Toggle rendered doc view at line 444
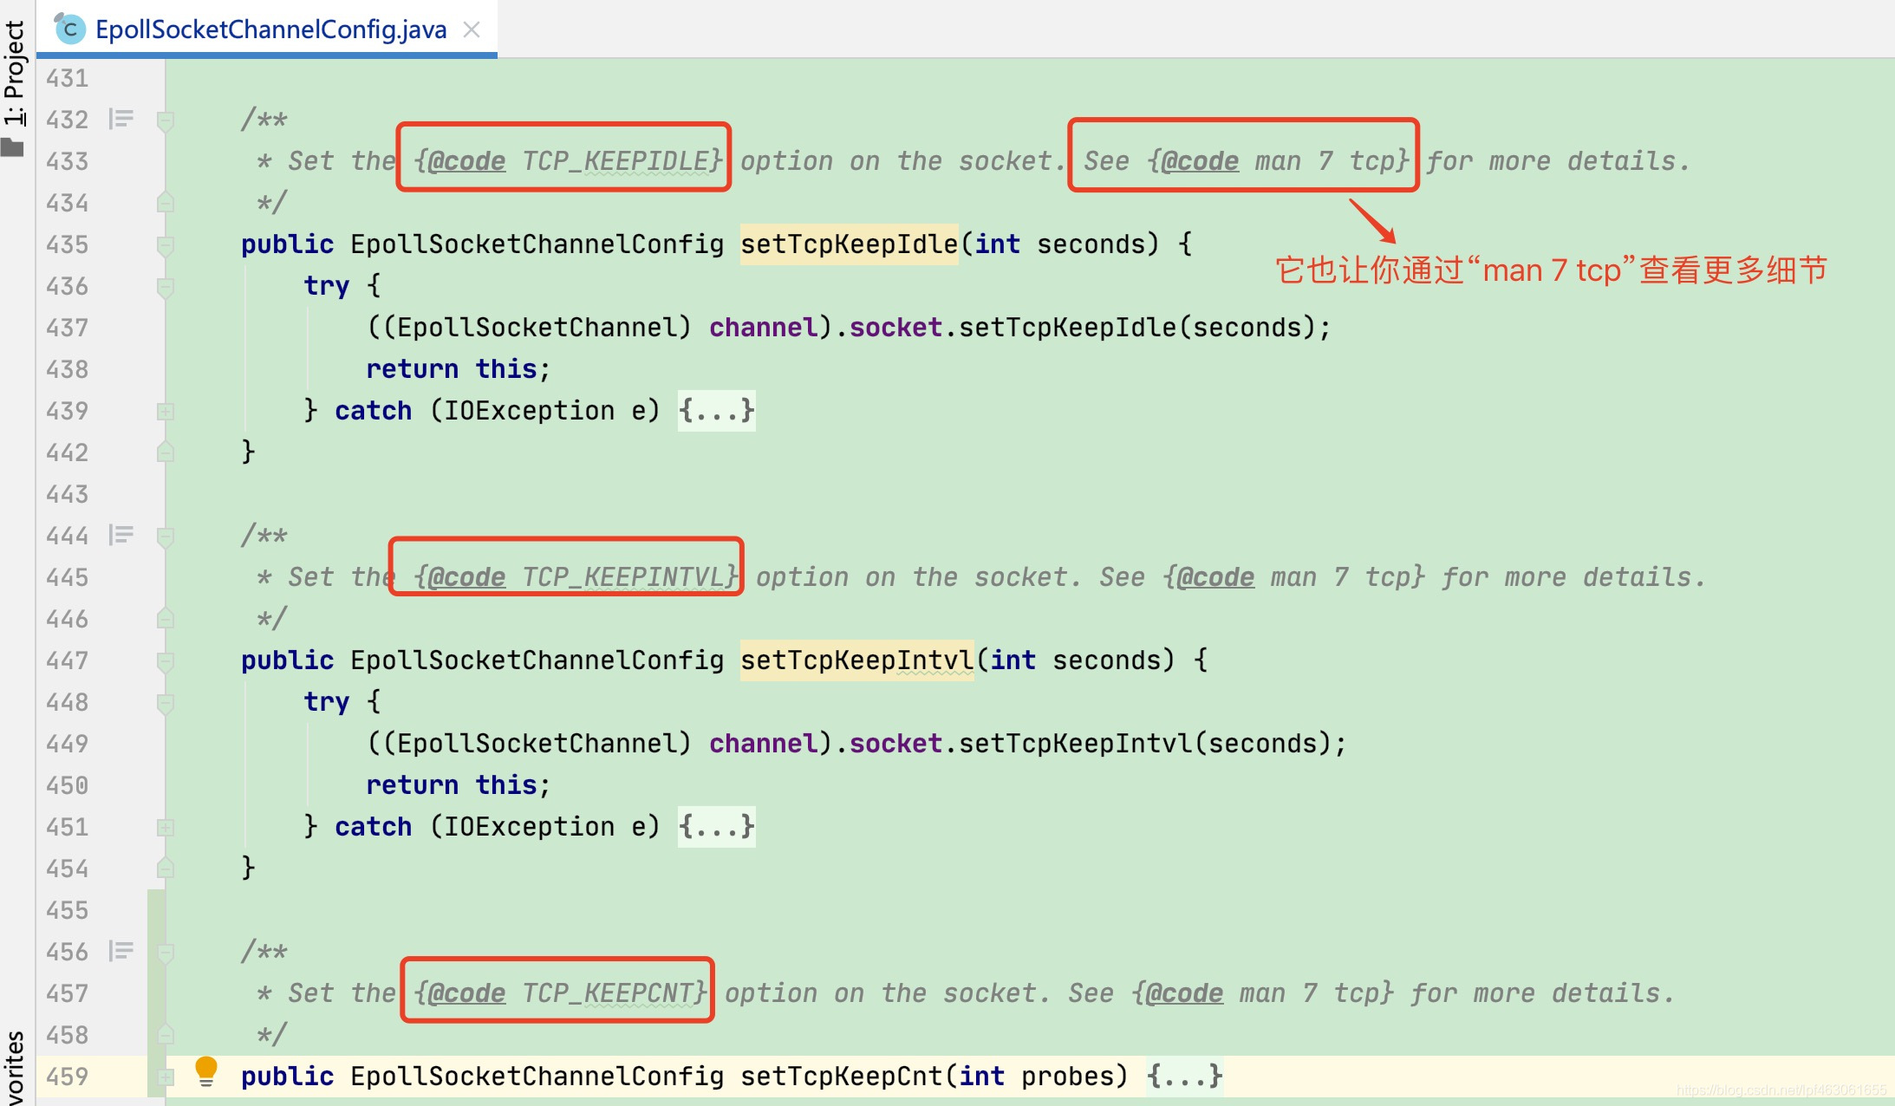 tap(121, 535)
